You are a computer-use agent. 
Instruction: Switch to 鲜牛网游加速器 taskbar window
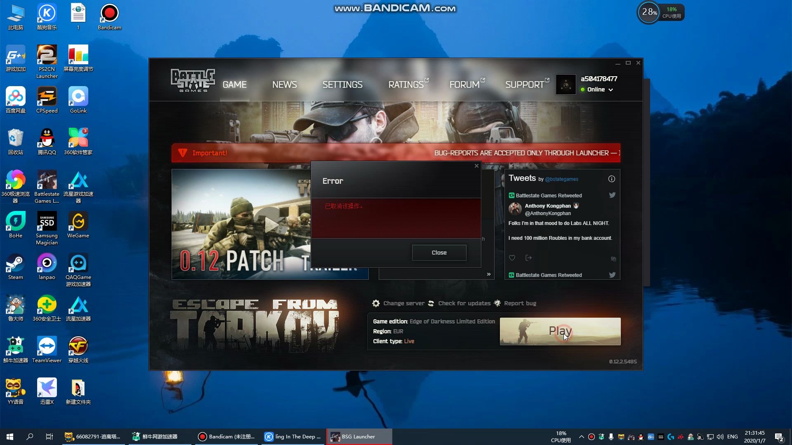click(160, 437)
